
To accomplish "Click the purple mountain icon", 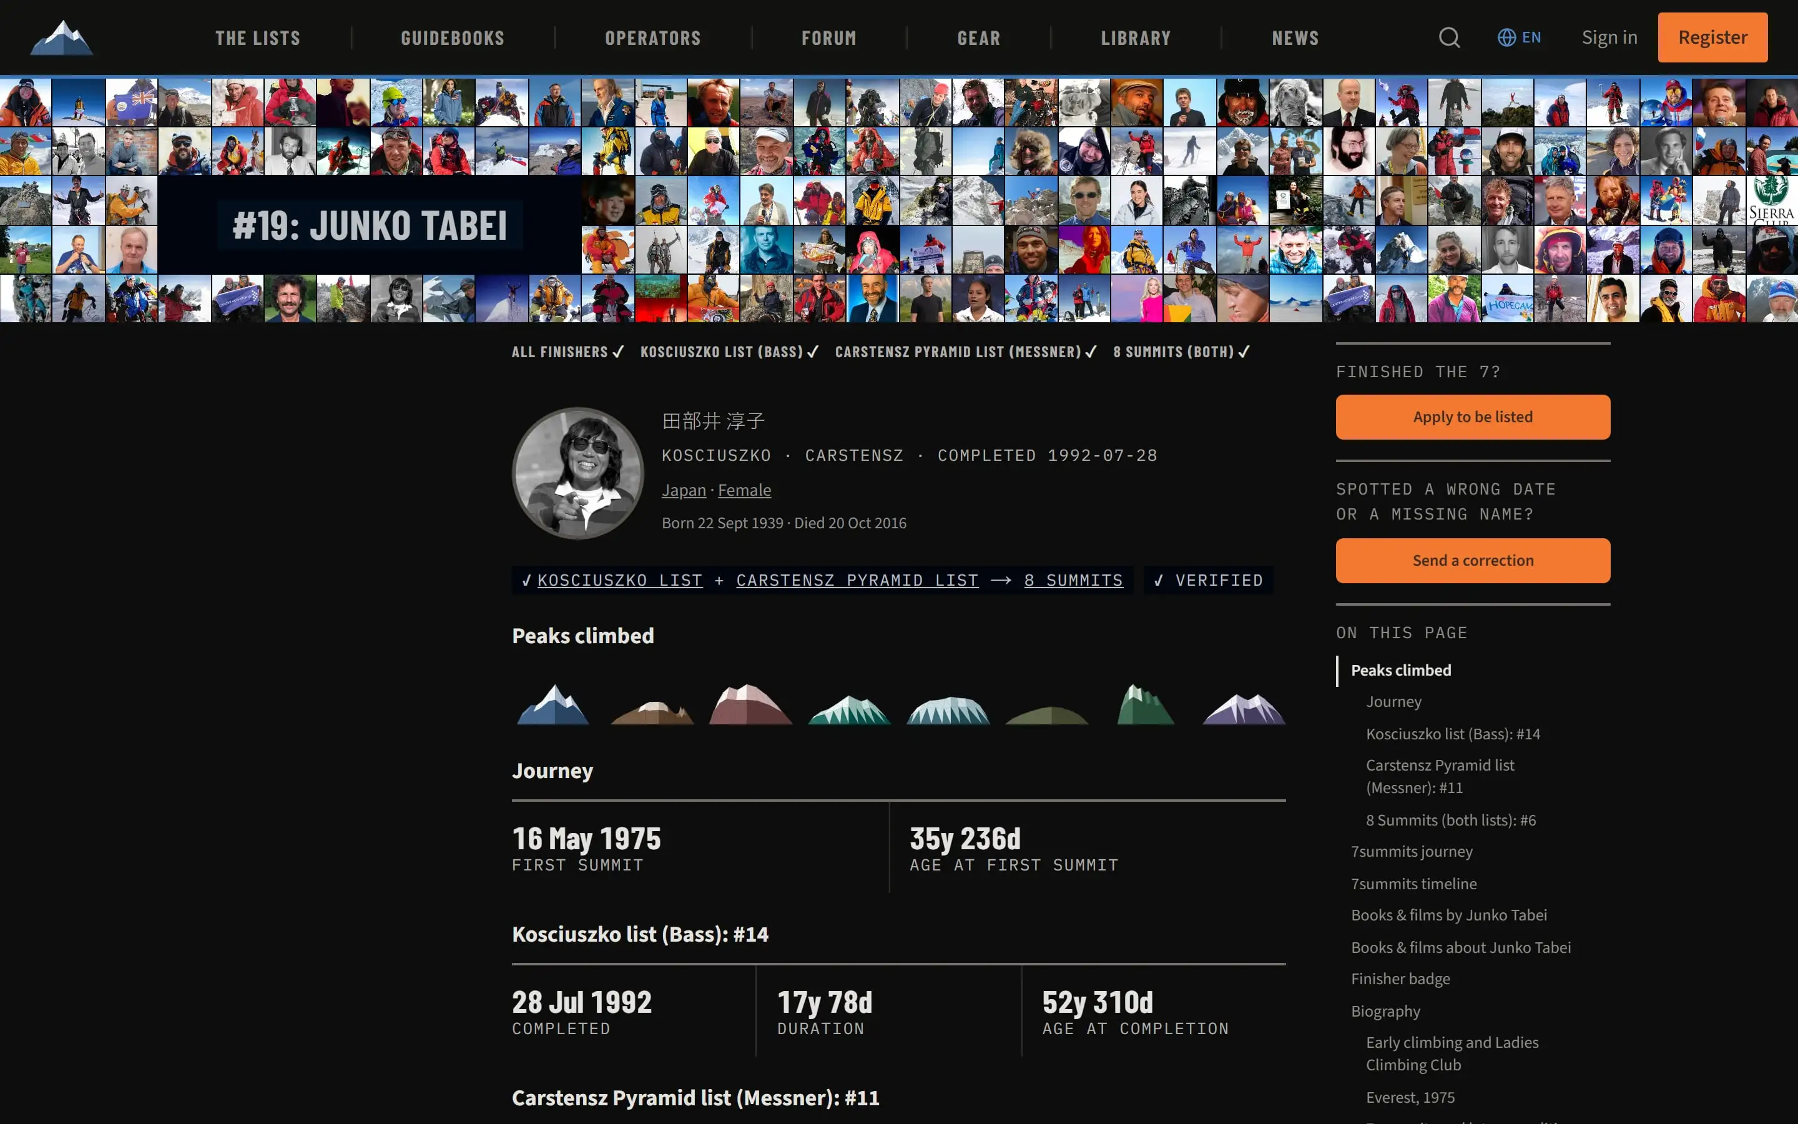I will (x=1244, y=709).
